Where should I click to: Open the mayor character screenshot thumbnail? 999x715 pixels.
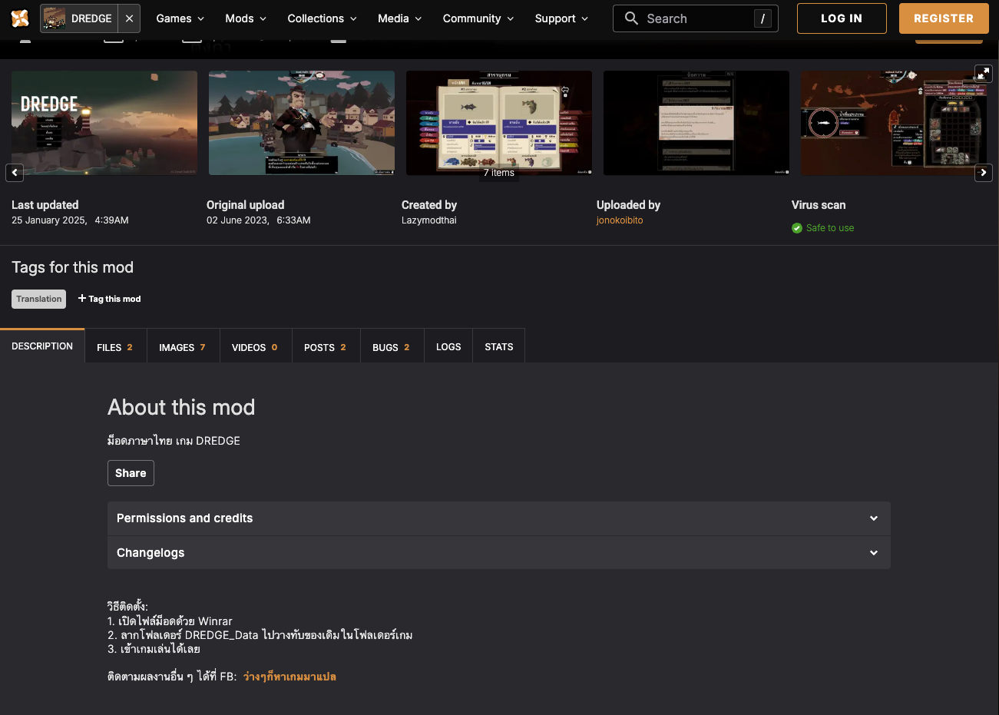[302, 123]
